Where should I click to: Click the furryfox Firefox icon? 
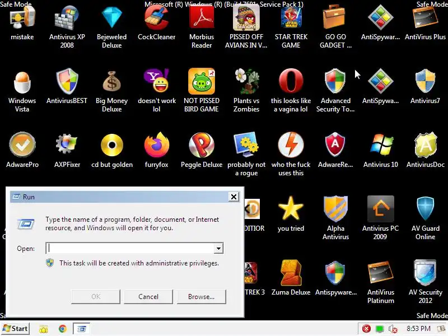(x=157, y=144)
